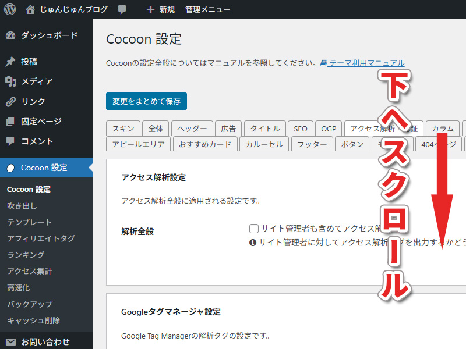The width and height of the screenshot is (466, 349).
Task: Open アクセス集計 submenu item
Action: coord(30,271)
